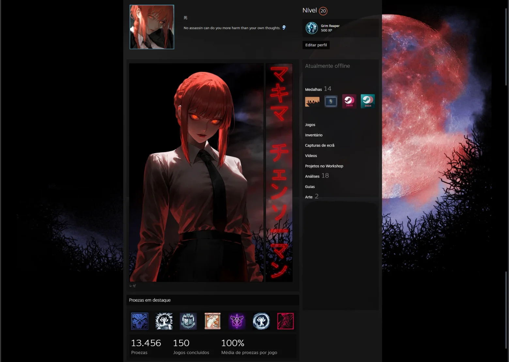View the 18 Análises reviews

click(x=317, y=176)
